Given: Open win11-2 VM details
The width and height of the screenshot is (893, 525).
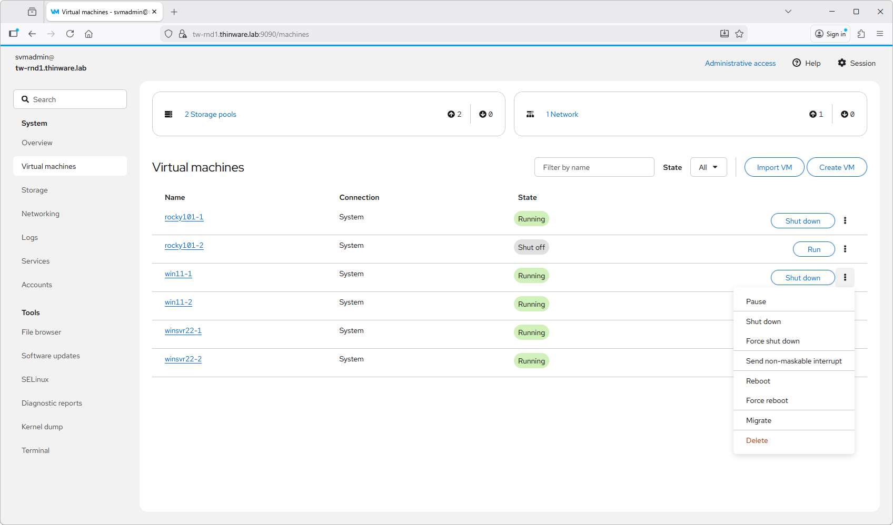Looking at the screenshot, I should (178, 302).
